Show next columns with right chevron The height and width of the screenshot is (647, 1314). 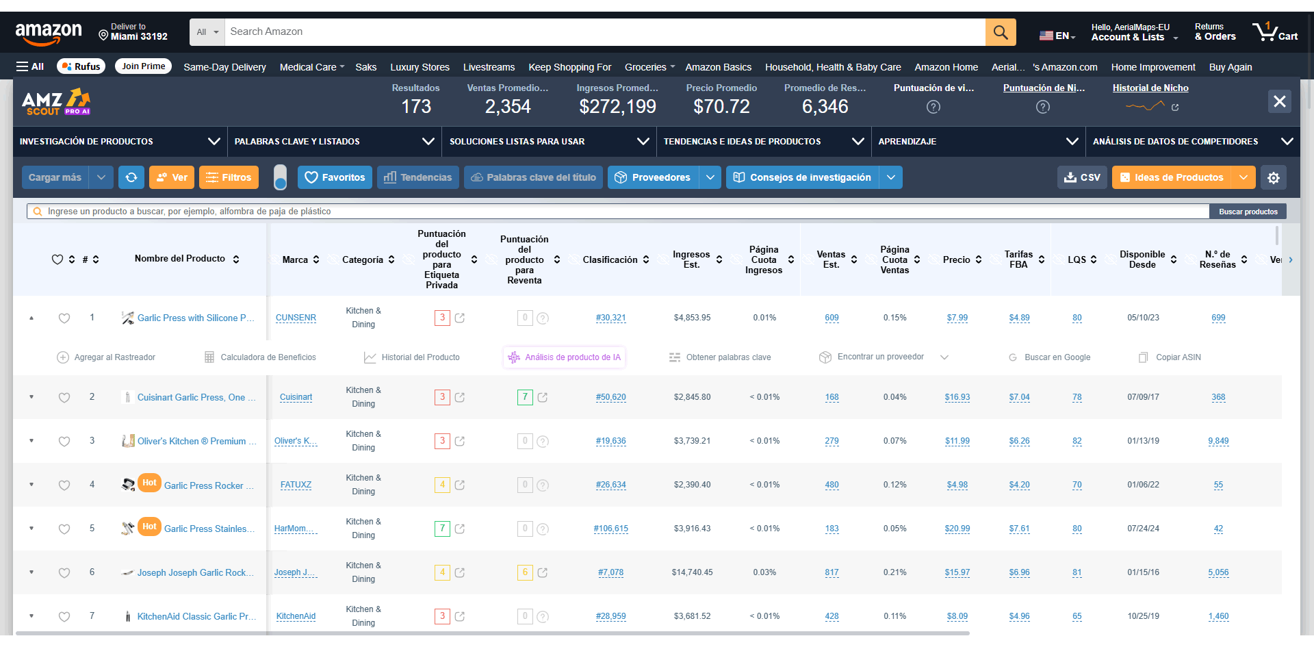[x=1291, y=259]
